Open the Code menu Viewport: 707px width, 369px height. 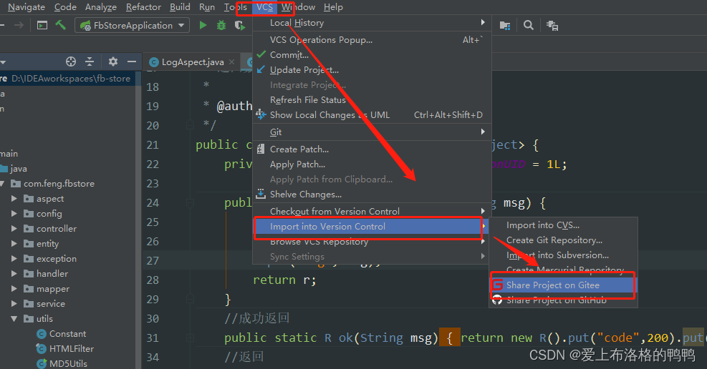[65, 7]
